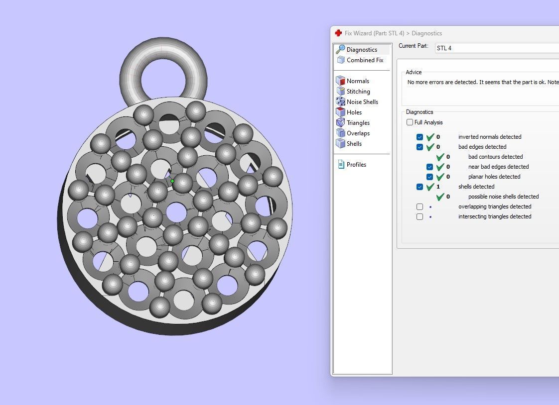Uncheck bad edges detected checkbox
Image resolution: width=559 pixels, height=405 pixels.
(419, 147)
